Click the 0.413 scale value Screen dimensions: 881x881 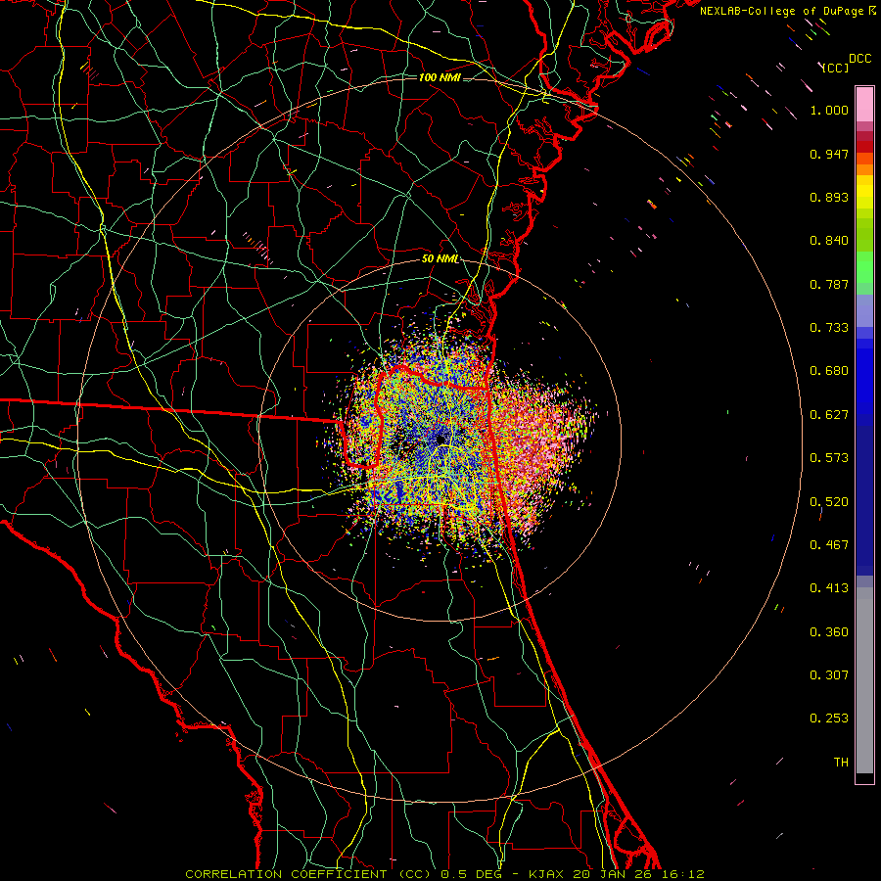829,588
